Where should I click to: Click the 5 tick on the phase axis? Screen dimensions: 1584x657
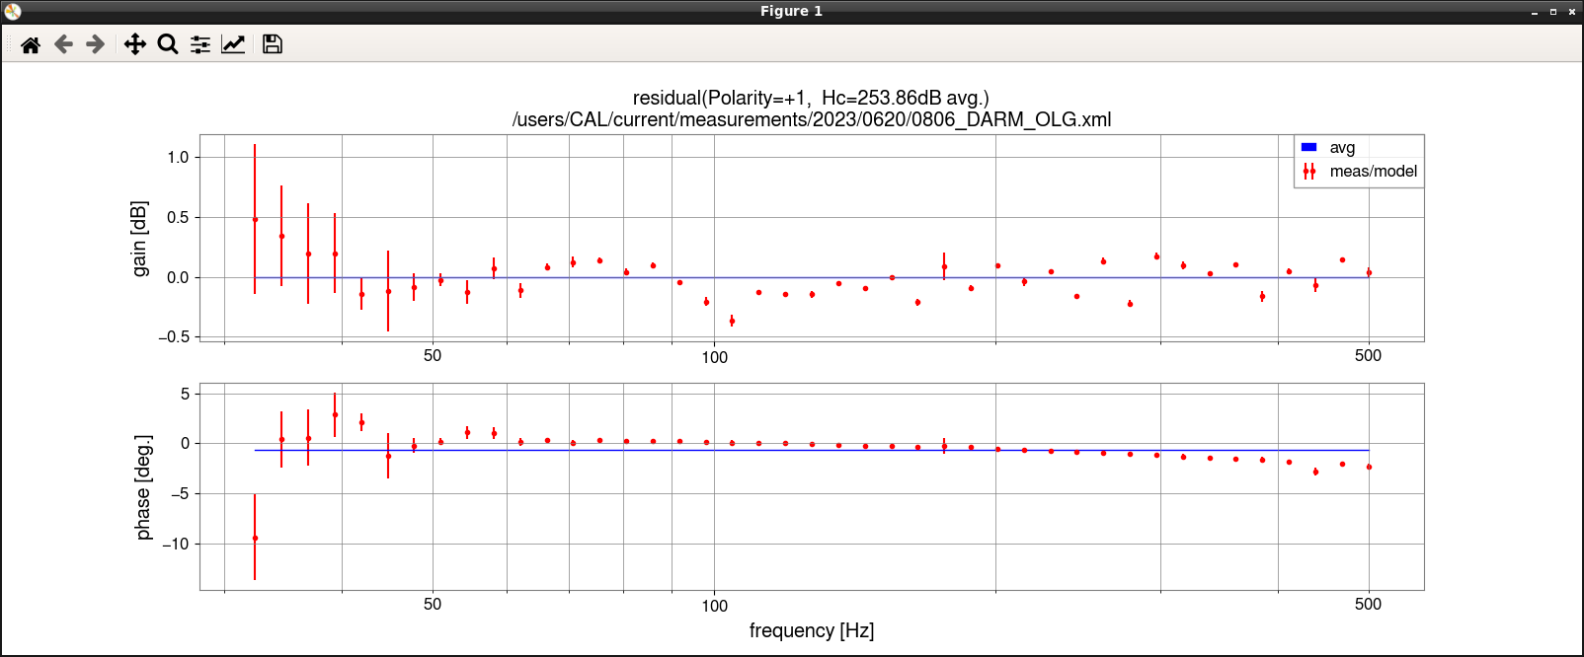185,394
